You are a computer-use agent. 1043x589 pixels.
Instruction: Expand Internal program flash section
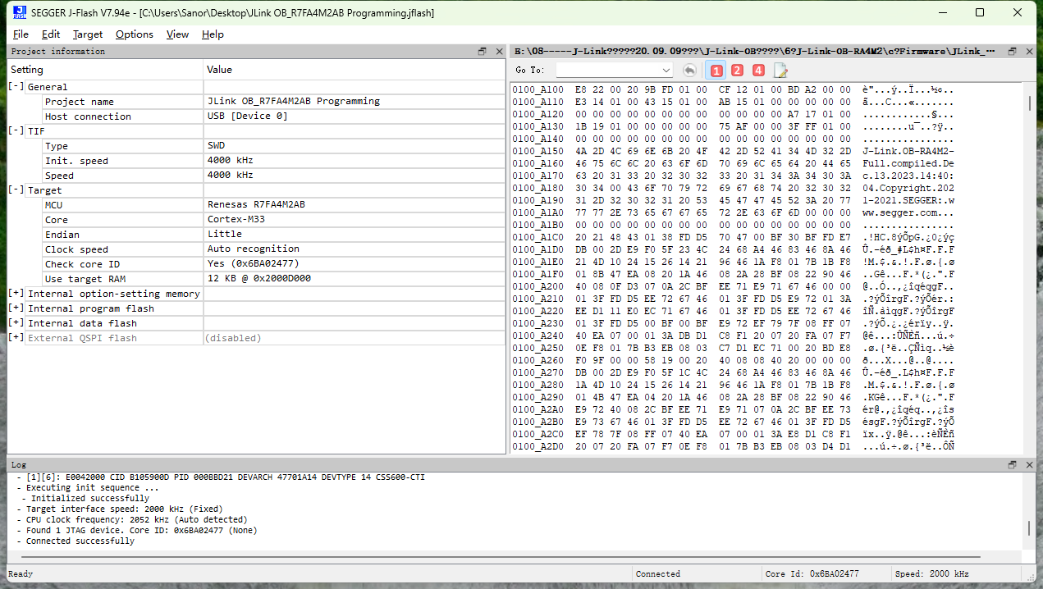coord(16,308)
